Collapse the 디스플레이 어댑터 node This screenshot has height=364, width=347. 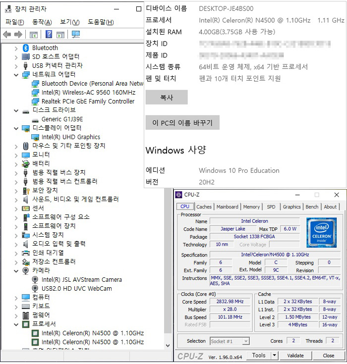point(16,128)
